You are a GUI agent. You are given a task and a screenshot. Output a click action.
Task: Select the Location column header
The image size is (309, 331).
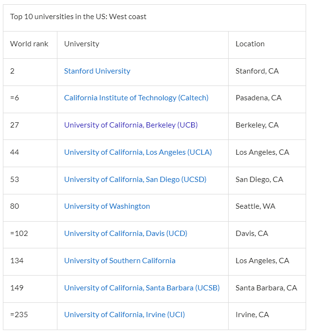pyautogui.click(x=267, y=45)
